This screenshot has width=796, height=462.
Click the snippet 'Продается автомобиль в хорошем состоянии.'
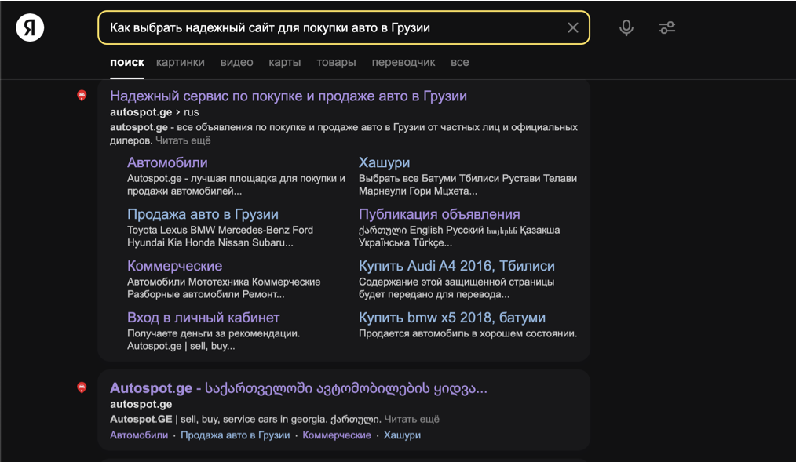468,333
